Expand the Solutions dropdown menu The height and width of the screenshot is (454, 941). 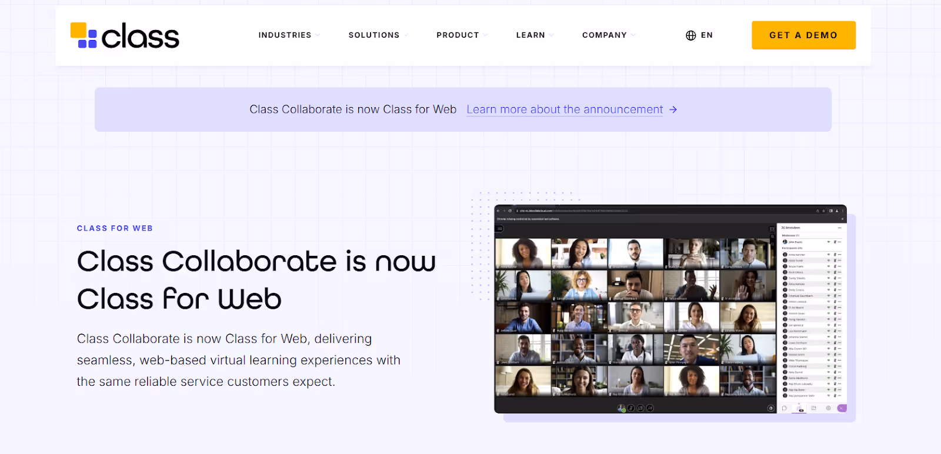click(378, 35)
